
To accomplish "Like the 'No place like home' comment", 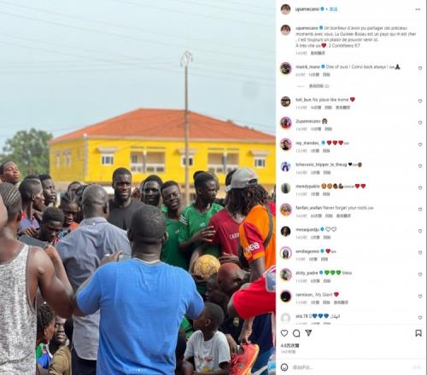I will pyautogui.click(x=420, y=101).
